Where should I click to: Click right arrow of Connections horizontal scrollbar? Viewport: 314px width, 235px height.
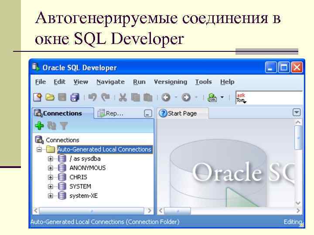[x=150, y=211]
